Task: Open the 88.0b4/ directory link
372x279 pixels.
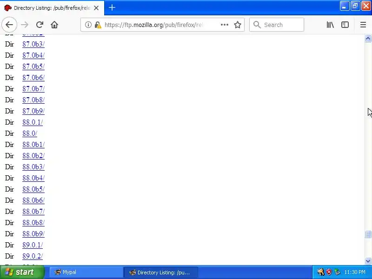Action: [33, 178]
